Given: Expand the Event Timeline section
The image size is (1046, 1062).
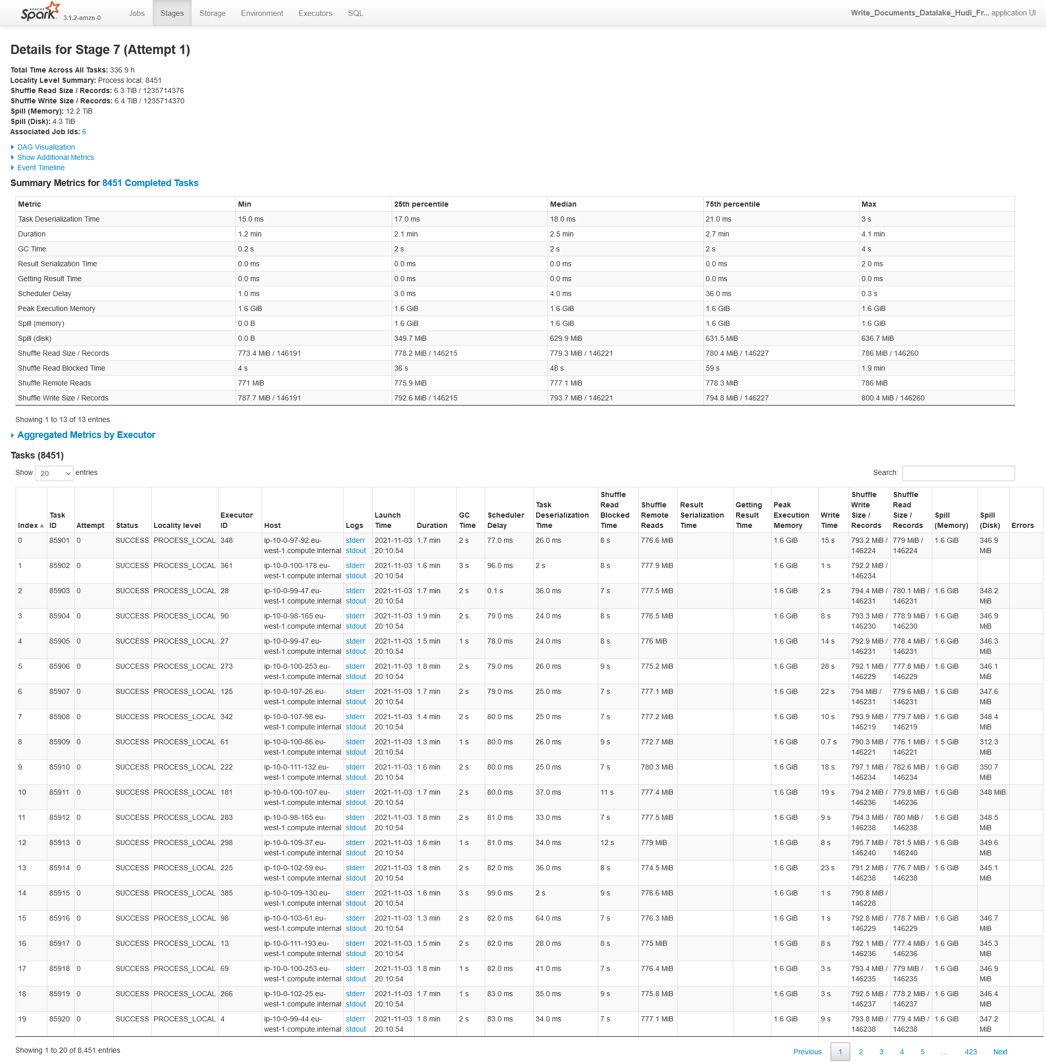Looking at the screenshot, I should tap(41, 168).
